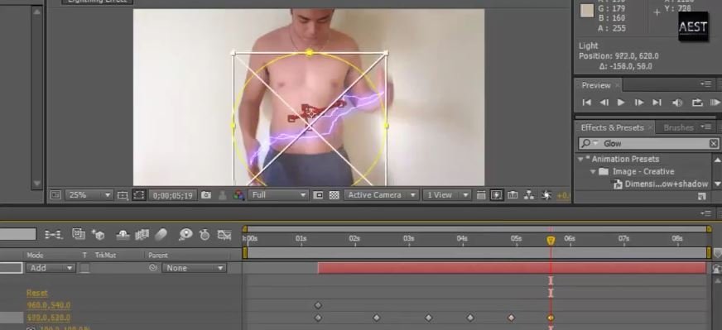
Task: Click the Mode column header
Action: (35, 255)
